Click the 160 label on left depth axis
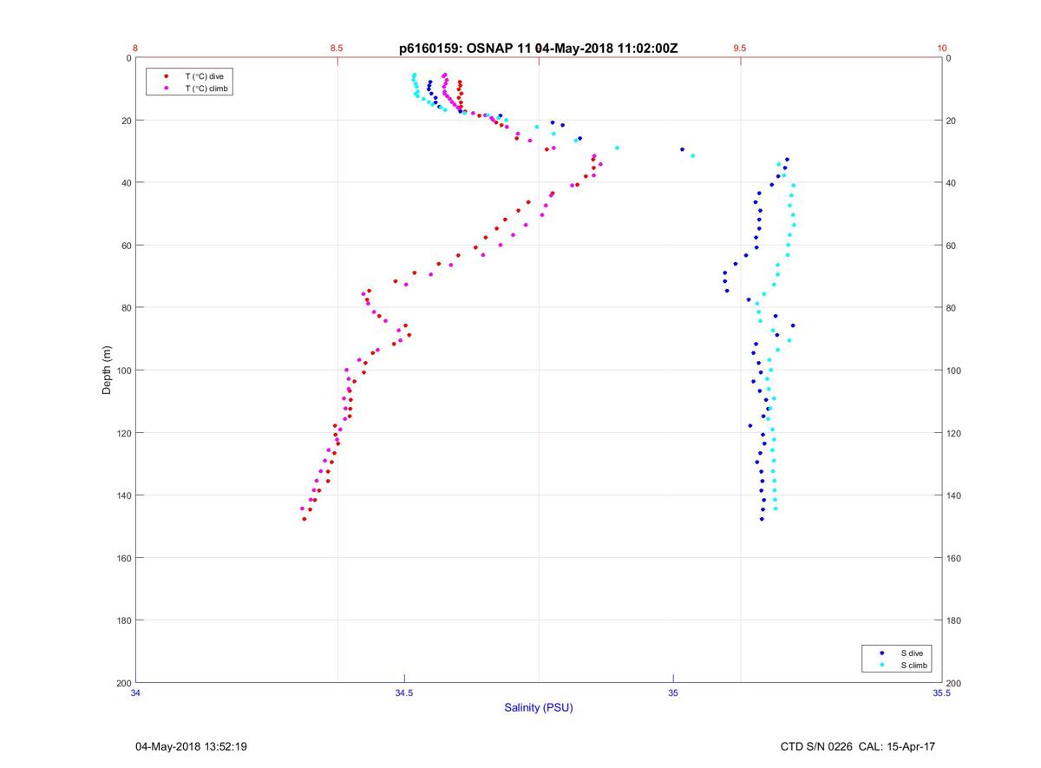 [122, 558]
